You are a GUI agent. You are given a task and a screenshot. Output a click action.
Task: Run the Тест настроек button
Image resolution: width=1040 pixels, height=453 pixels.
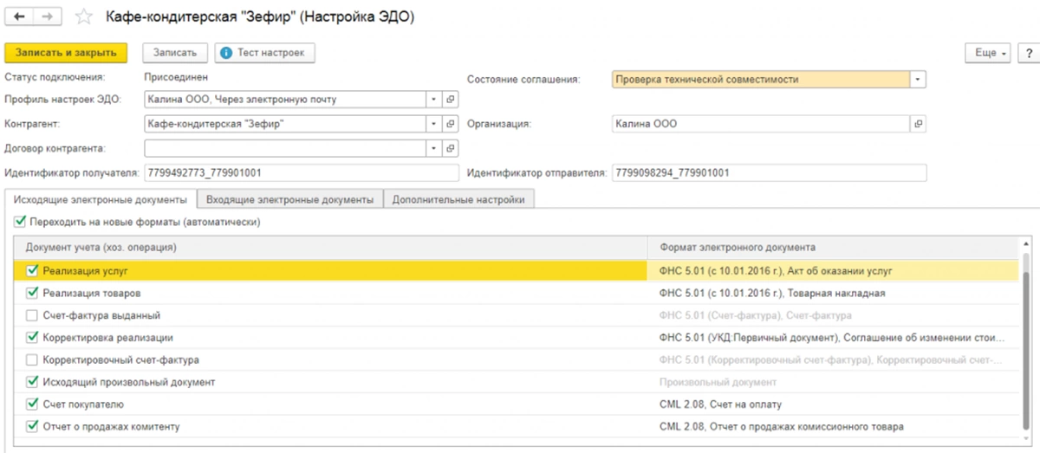tap(265, 53)
